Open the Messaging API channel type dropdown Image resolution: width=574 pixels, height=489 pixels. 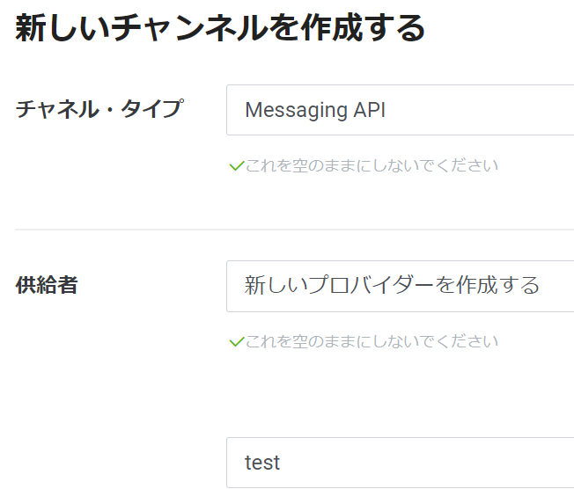coord(400,110)
